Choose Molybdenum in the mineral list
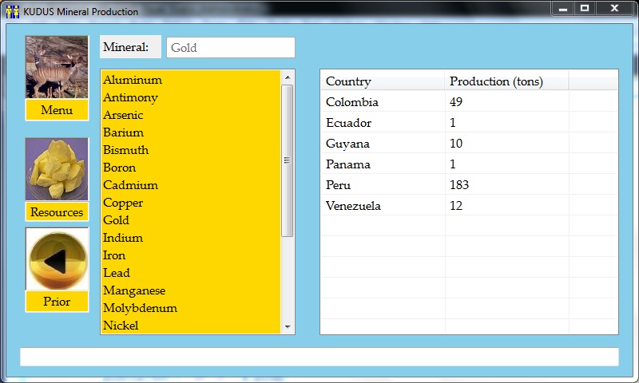Screen dimensions: 639x383 click(x=140, y=308)
